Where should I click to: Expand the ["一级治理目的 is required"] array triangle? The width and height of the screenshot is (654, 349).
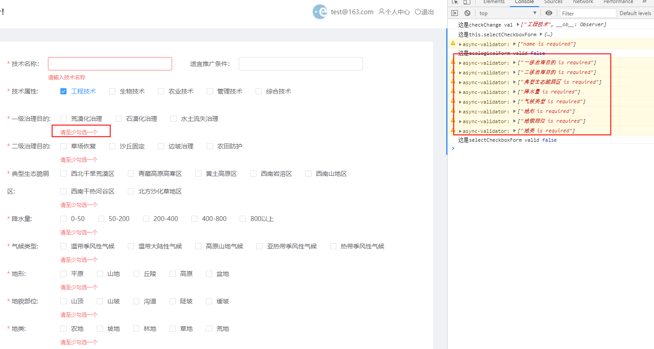pyautogui.click(x=514, y=62)
